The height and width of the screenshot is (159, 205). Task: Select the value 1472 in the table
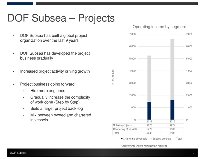pyautogui.click(x=149, y=129)
